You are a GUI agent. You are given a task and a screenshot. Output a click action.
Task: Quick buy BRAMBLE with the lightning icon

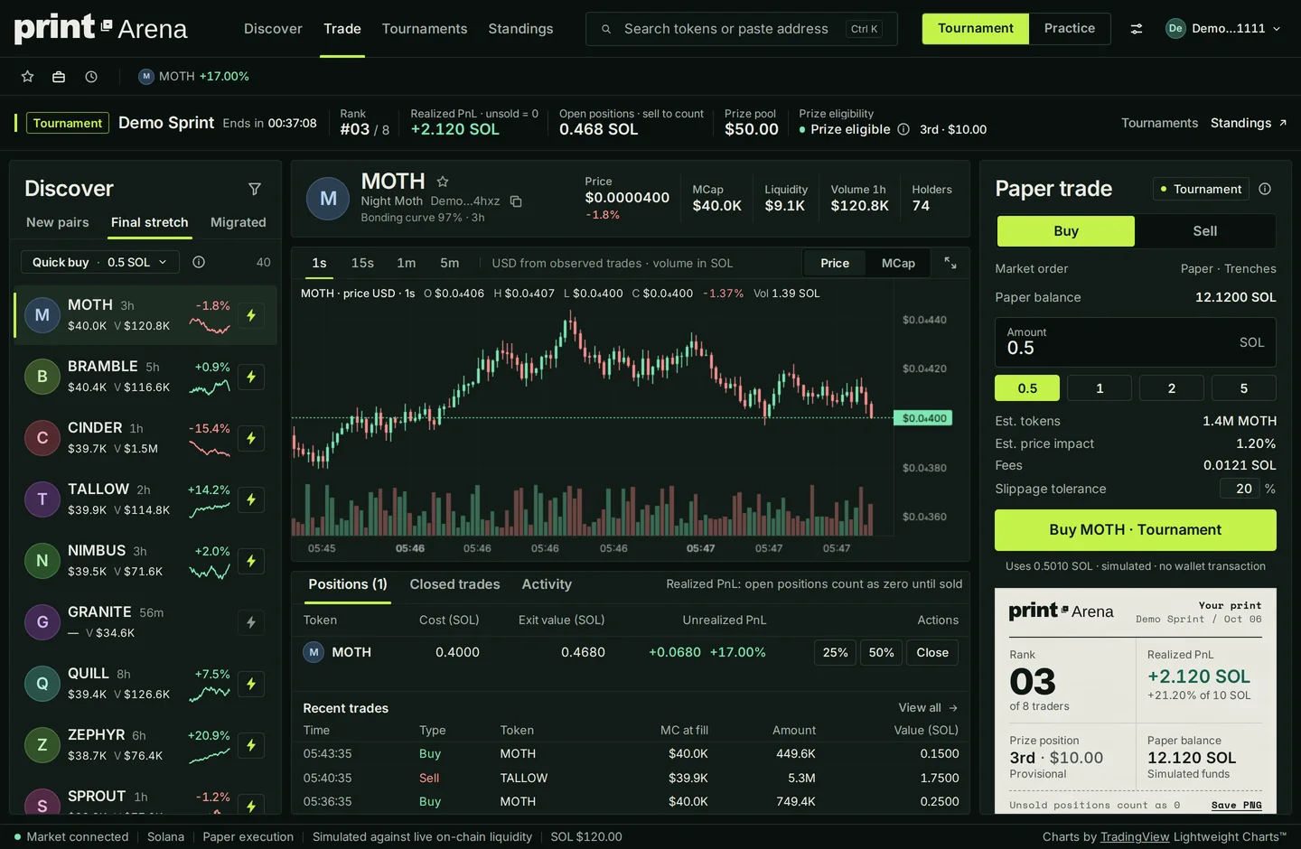[x=251, y=377]
